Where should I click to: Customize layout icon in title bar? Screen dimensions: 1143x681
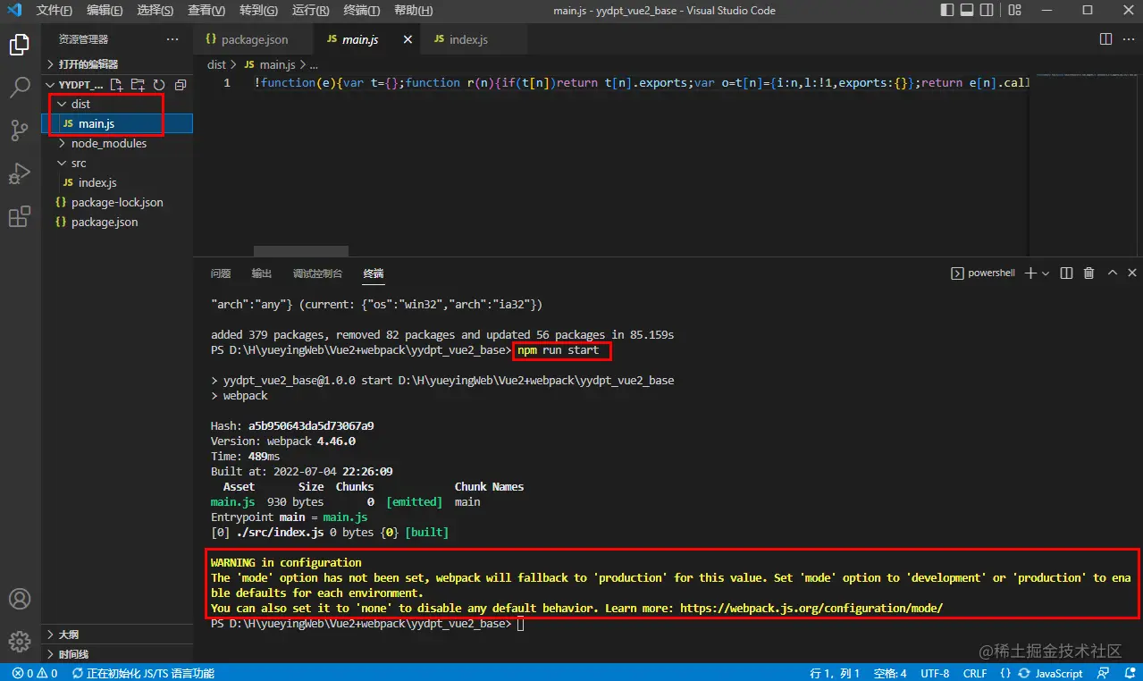coord(1013,11)
